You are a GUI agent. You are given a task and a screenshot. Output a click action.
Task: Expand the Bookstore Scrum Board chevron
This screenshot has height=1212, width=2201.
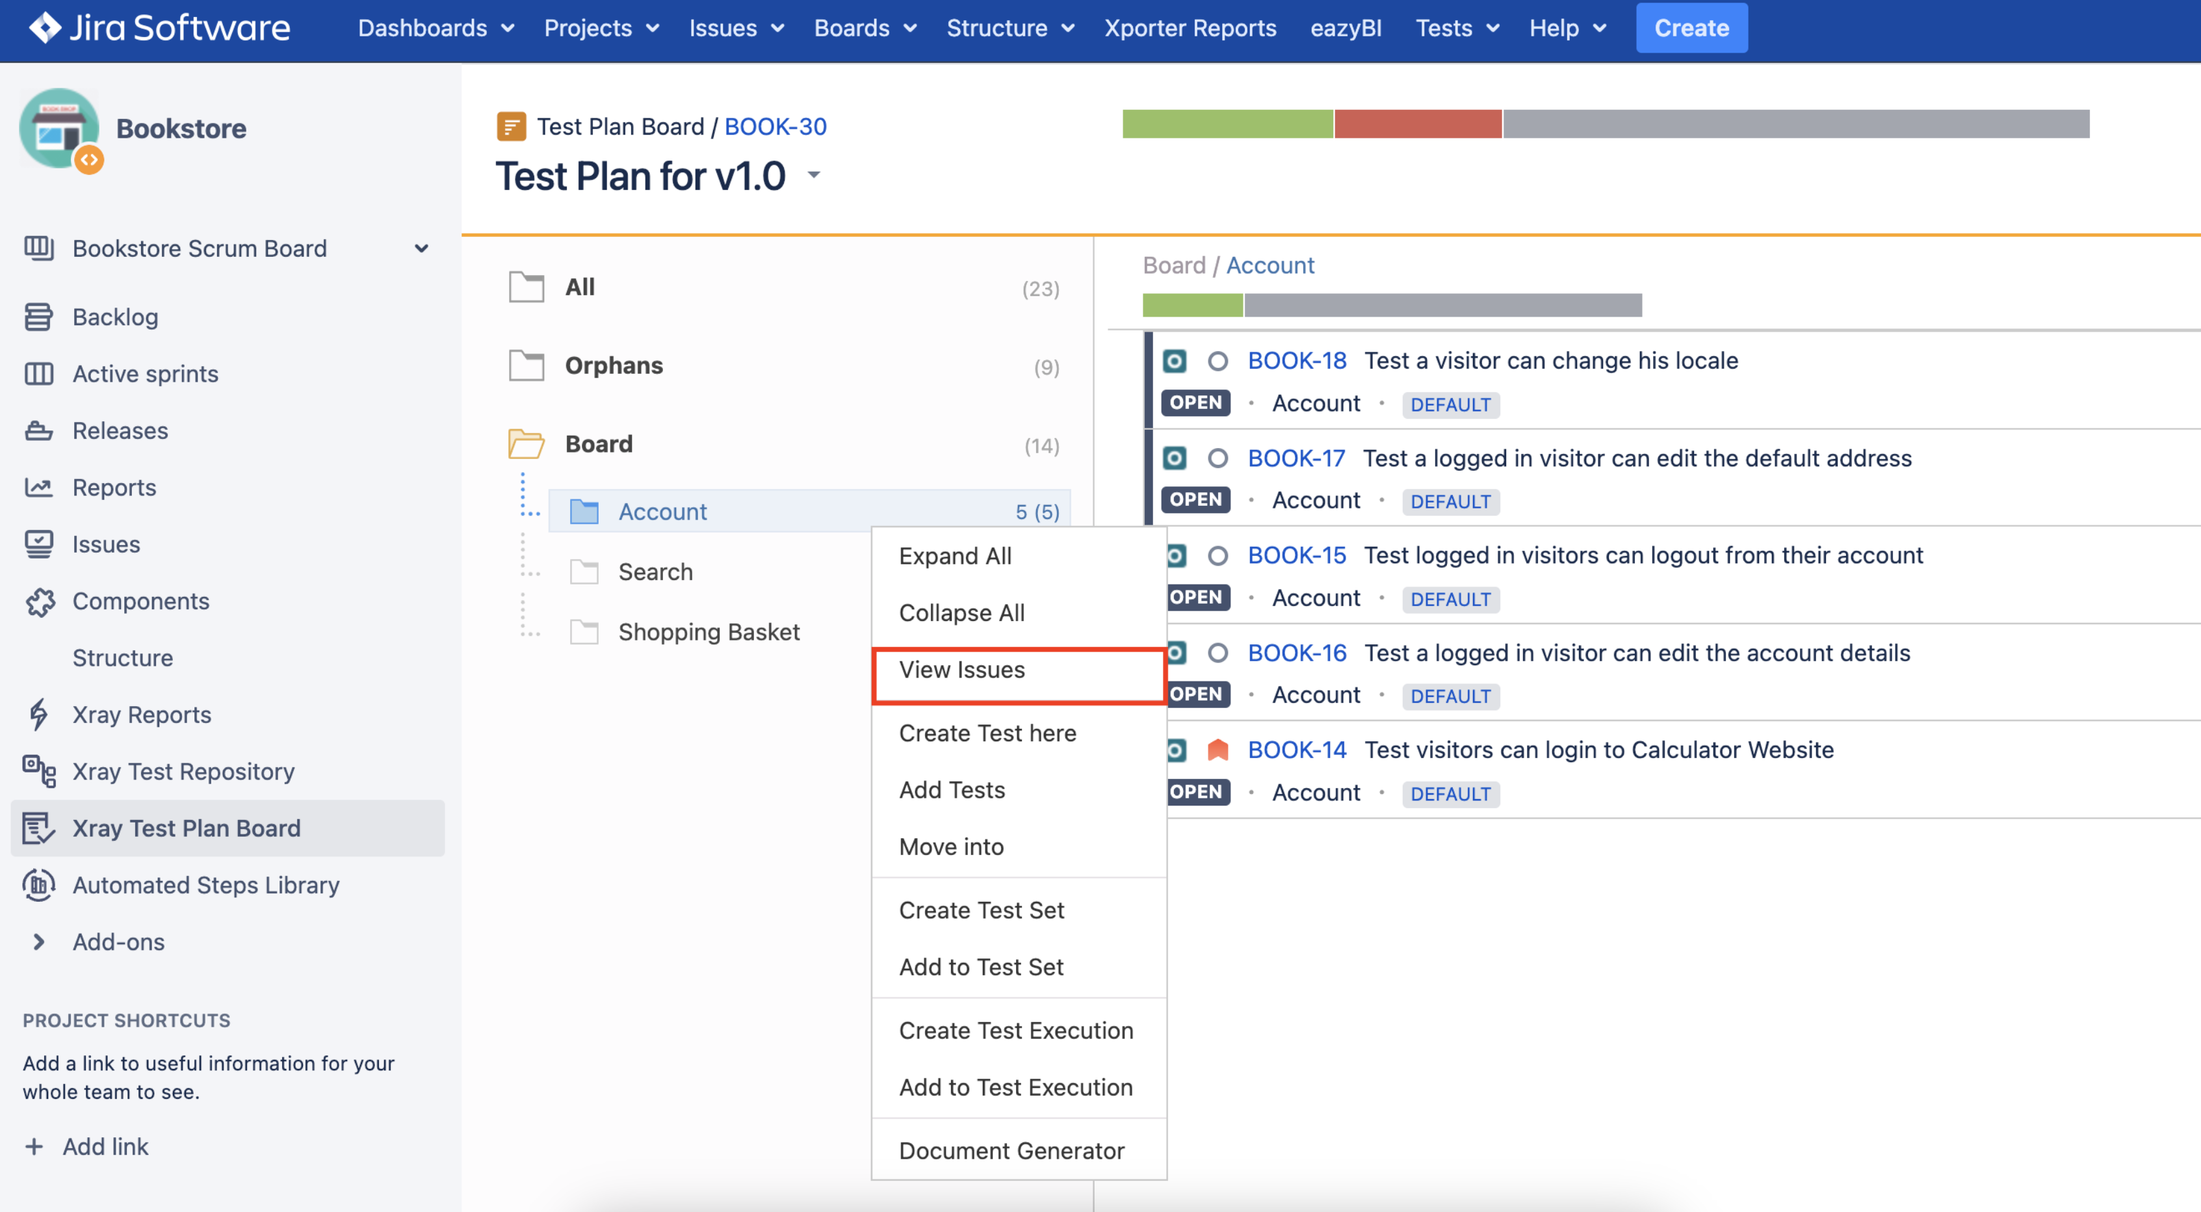pyautogui.click(x=421, y=248)
